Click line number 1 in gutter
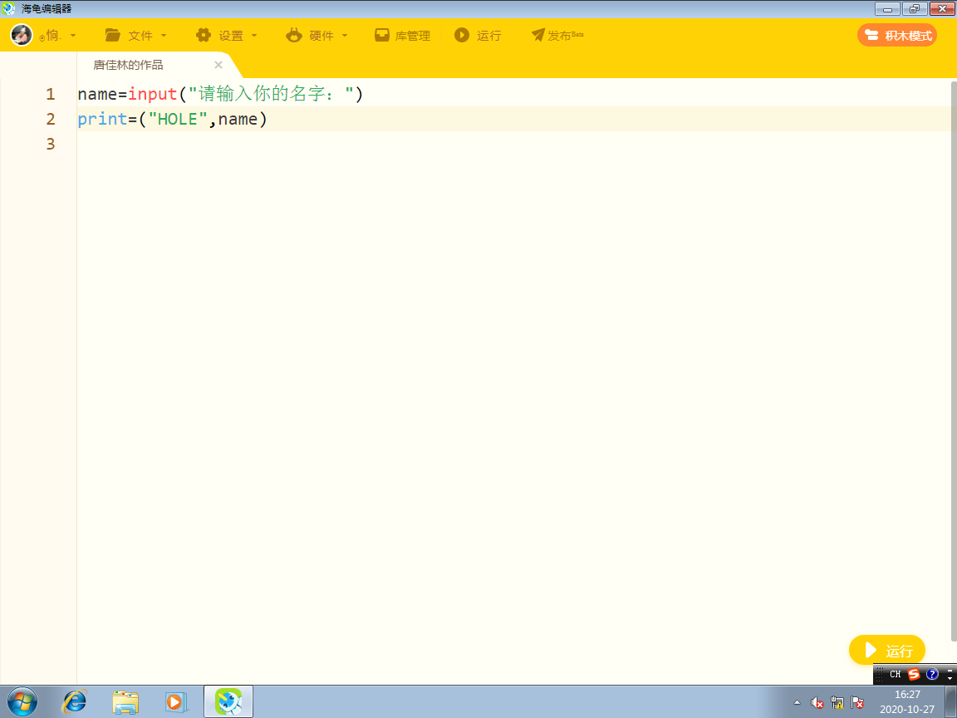 pos(50,94)
